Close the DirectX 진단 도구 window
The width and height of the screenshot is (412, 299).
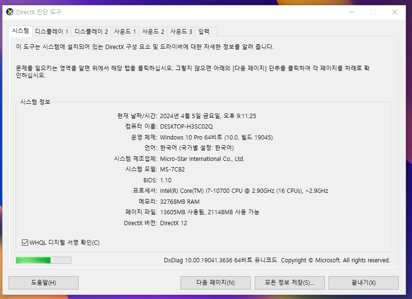pyautogui.click(x=395, y=12)
